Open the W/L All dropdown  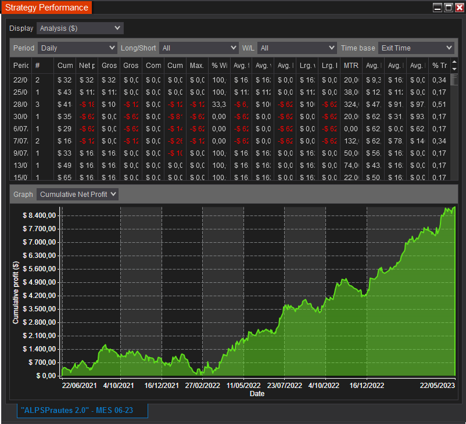point(297,48)
